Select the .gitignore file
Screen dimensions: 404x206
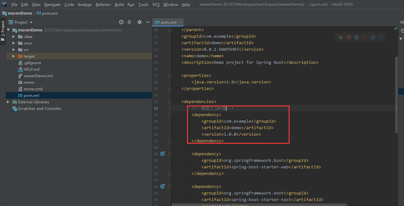click(x=32, y=63)
